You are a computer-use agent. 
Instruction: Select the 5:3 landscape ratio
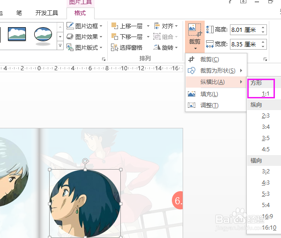[266, 194]
